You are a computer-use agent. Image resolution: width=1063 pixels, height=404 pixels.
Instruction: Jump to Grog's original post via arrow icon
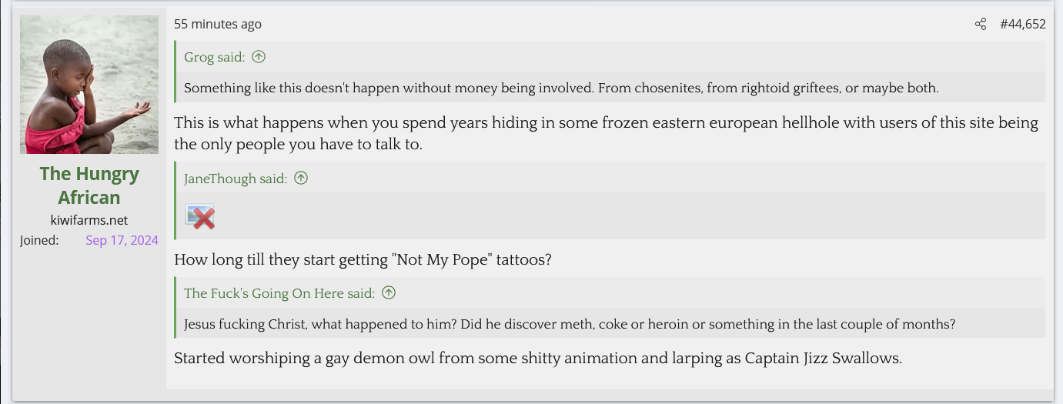[259, 57]
